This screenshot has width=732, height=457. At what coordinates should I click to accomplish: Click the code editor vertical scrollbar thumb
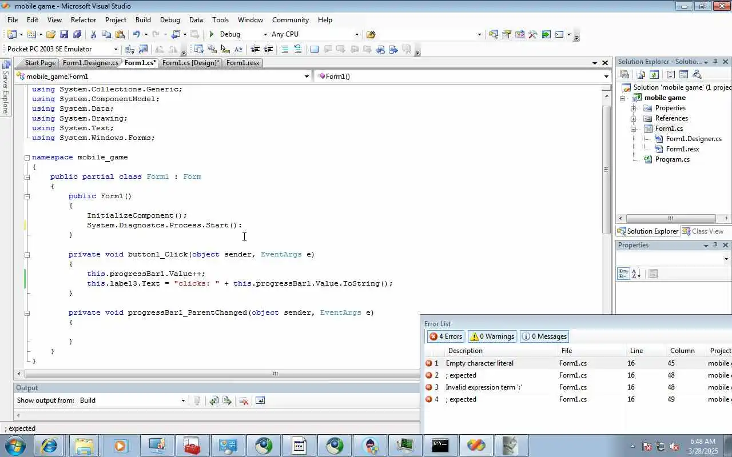pyautogui.click(x=606, y=169)
